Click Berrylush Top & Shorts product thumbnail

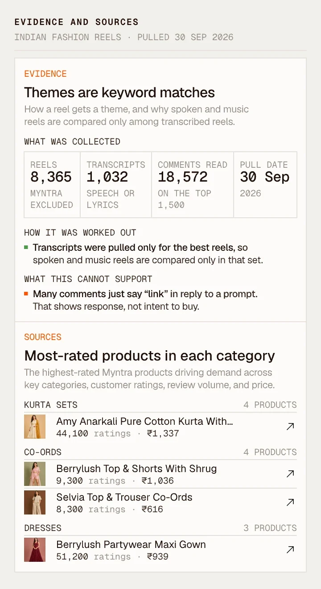[35, 474]
